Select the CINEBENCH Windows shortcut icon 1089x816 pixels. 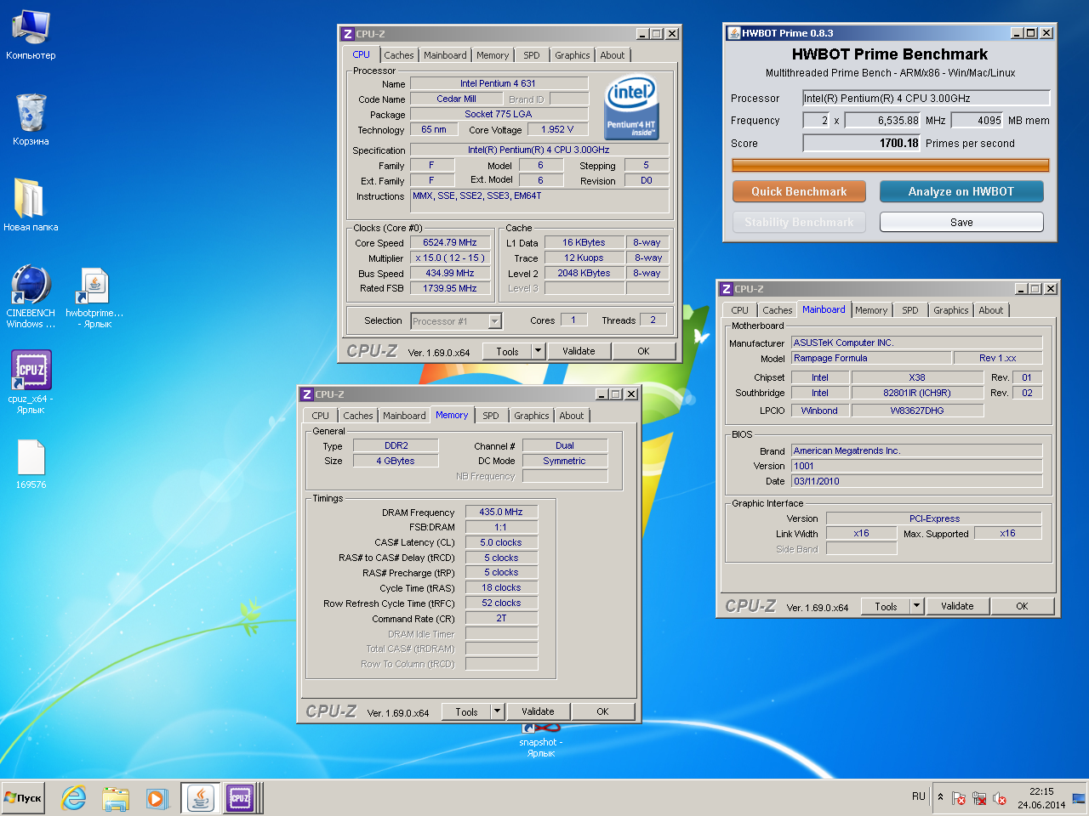31,296
